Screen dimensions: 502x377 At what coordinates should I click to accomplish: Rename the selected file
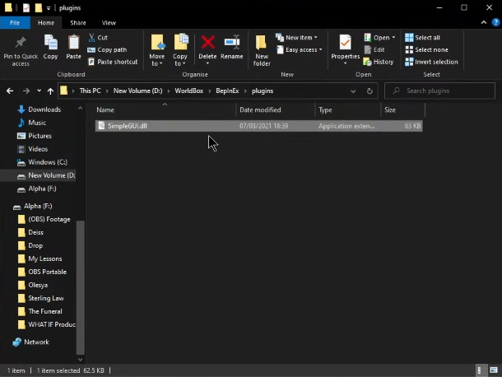(x=232, y=48)
